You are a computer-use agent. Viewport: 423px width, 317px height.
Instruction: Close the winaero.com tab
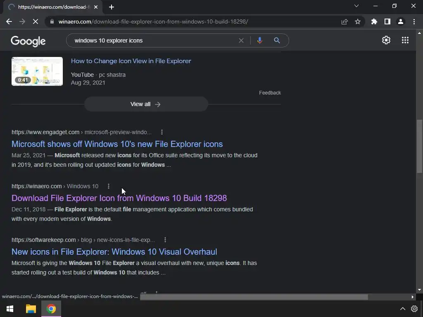coord(96,7)
